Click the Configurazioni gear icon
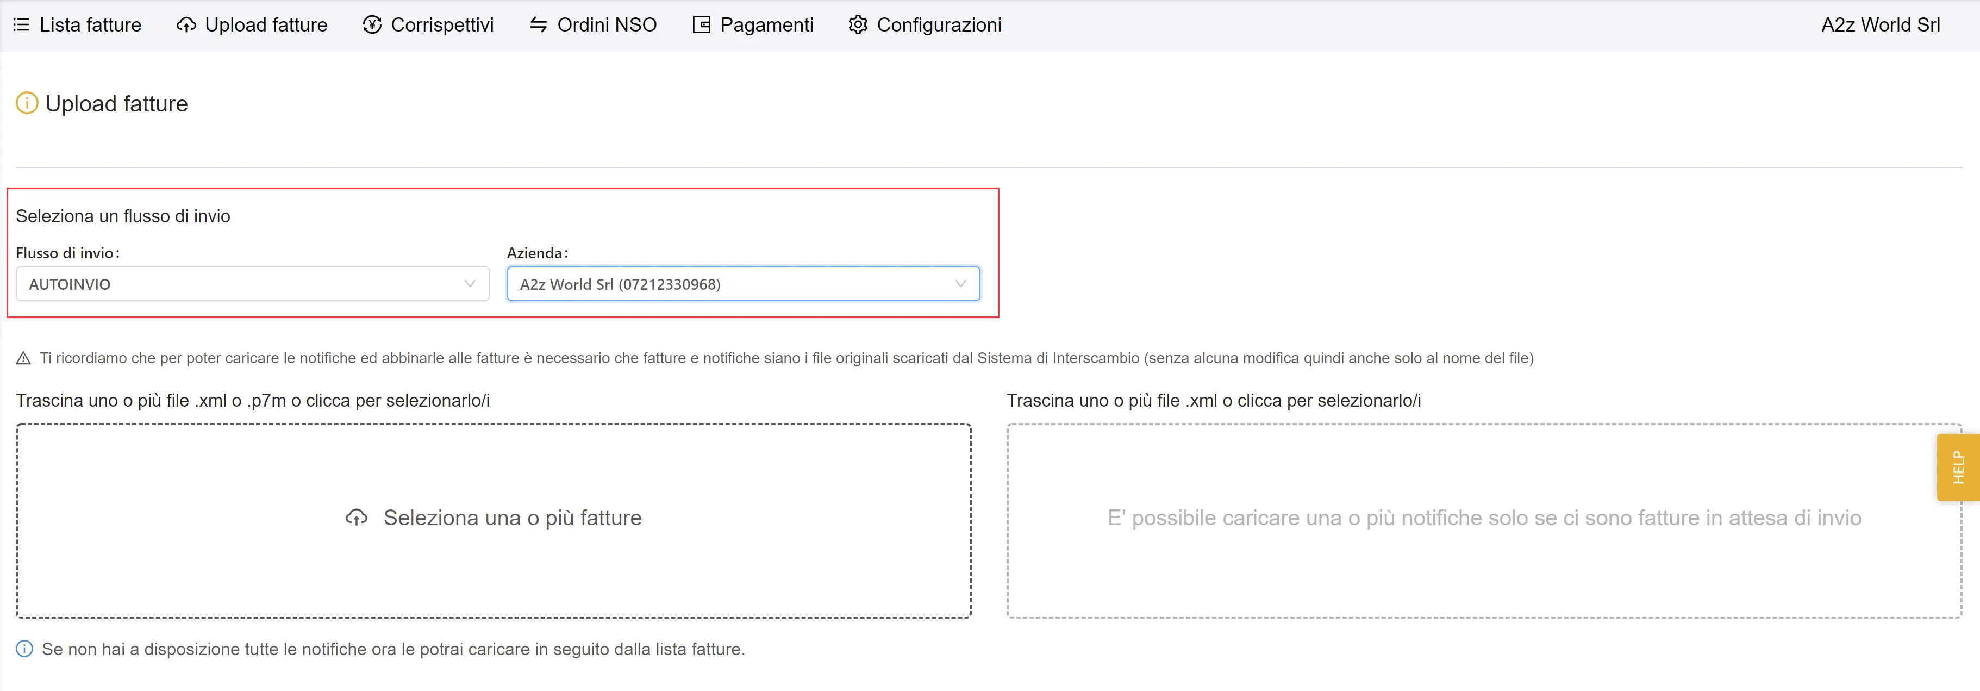This screenshot has height=691, width=1980. point(858,26)
